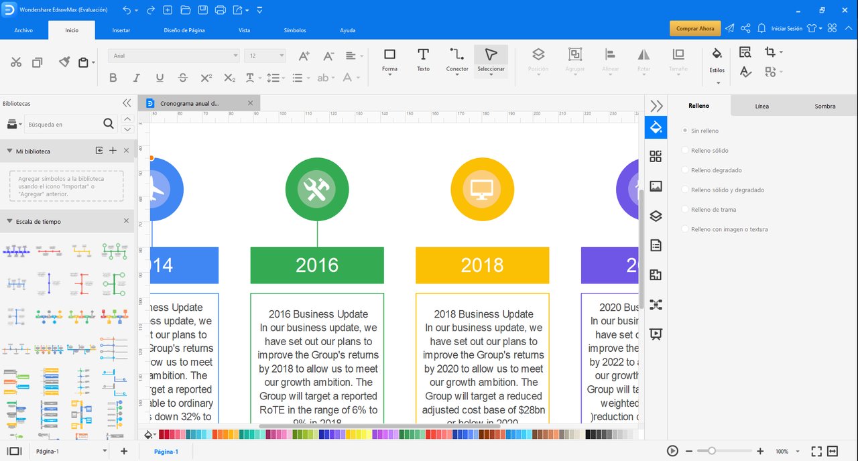Screen dimensions: 858x461
Task: Open the Insertar ribbon tab
Action: point(121,30)
